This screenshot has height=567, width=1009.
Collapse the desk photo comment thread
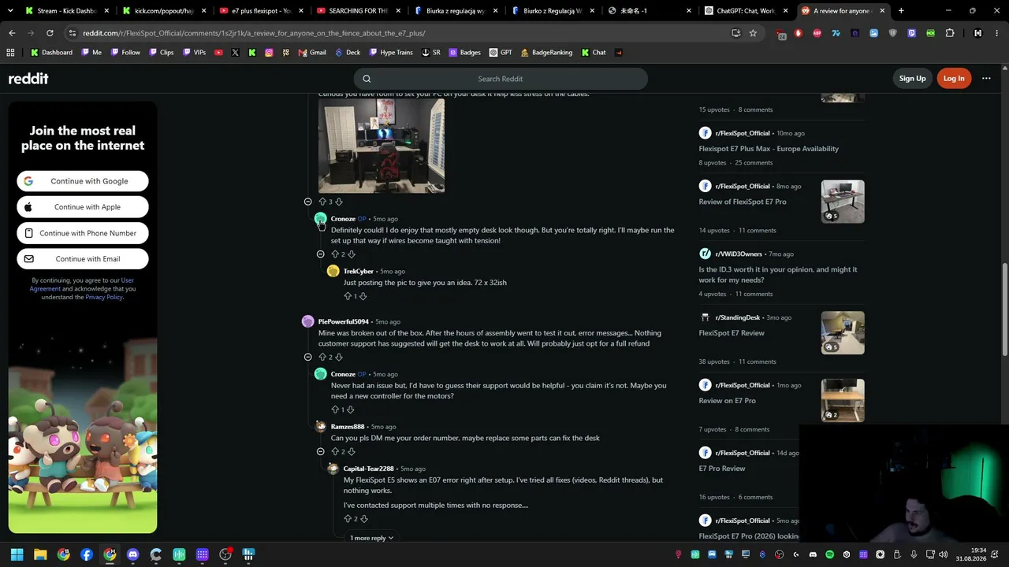click(308, 202)
